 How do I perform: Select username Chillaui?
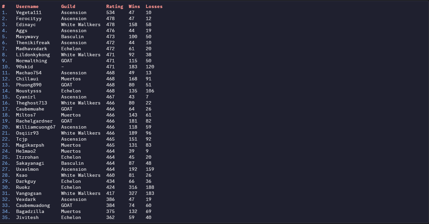27,79
